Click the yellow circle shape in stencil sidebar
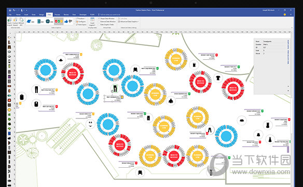The height and width of the screenshot is (187, 303). pos(9,110)
